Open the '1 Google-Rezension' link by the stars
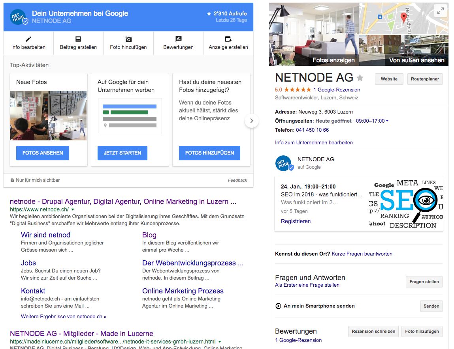This screenshot has height=349, width=454. click(x=337, y=90)
